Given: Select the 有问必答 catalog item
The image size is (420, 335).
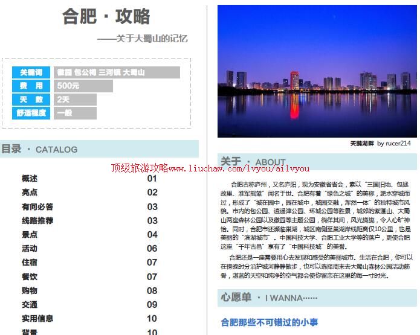Looking at the screenshot, I should [37, 207].
